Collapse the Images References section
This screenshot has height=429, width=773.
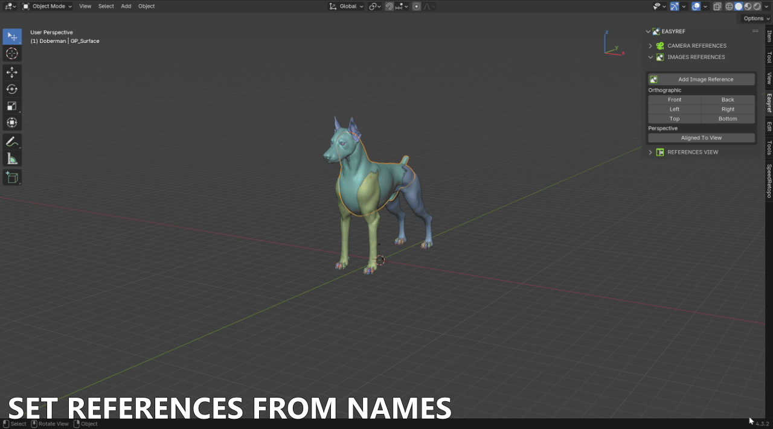650,57
